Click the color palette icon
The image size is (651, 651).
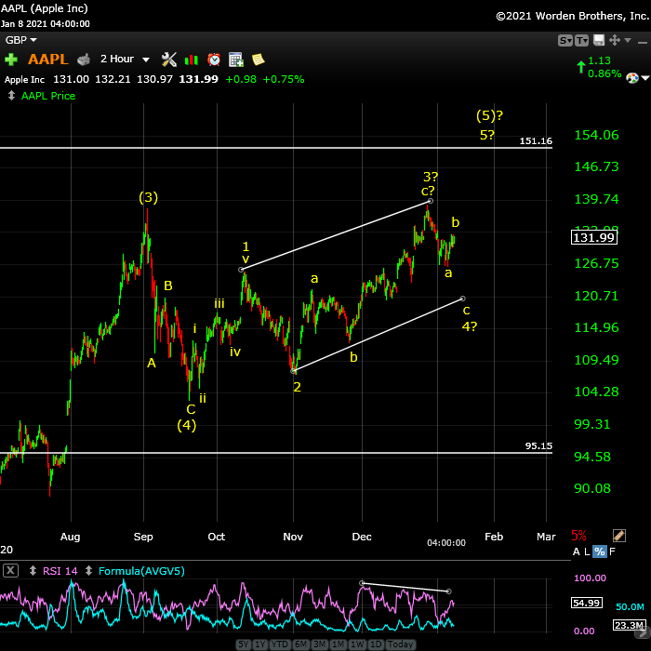(631, 78)
